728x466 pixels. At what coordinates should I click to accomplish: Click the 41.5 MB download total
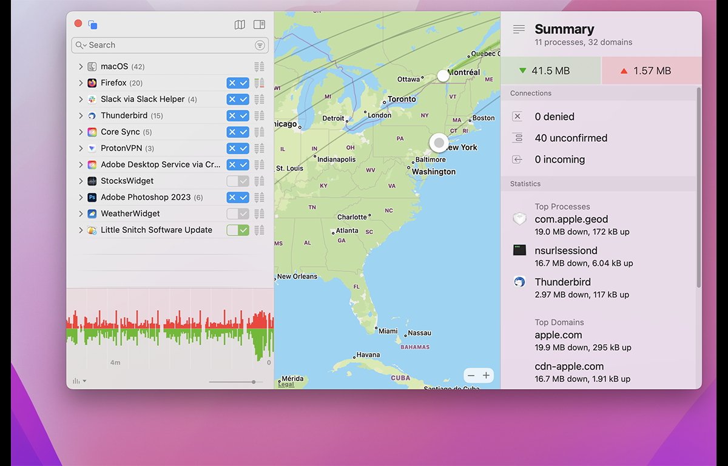click(551, 71)
